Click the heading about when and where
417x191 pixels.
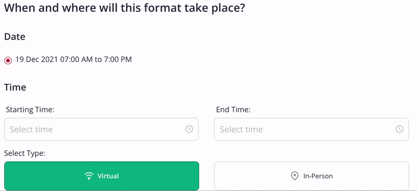pos(125,8)
